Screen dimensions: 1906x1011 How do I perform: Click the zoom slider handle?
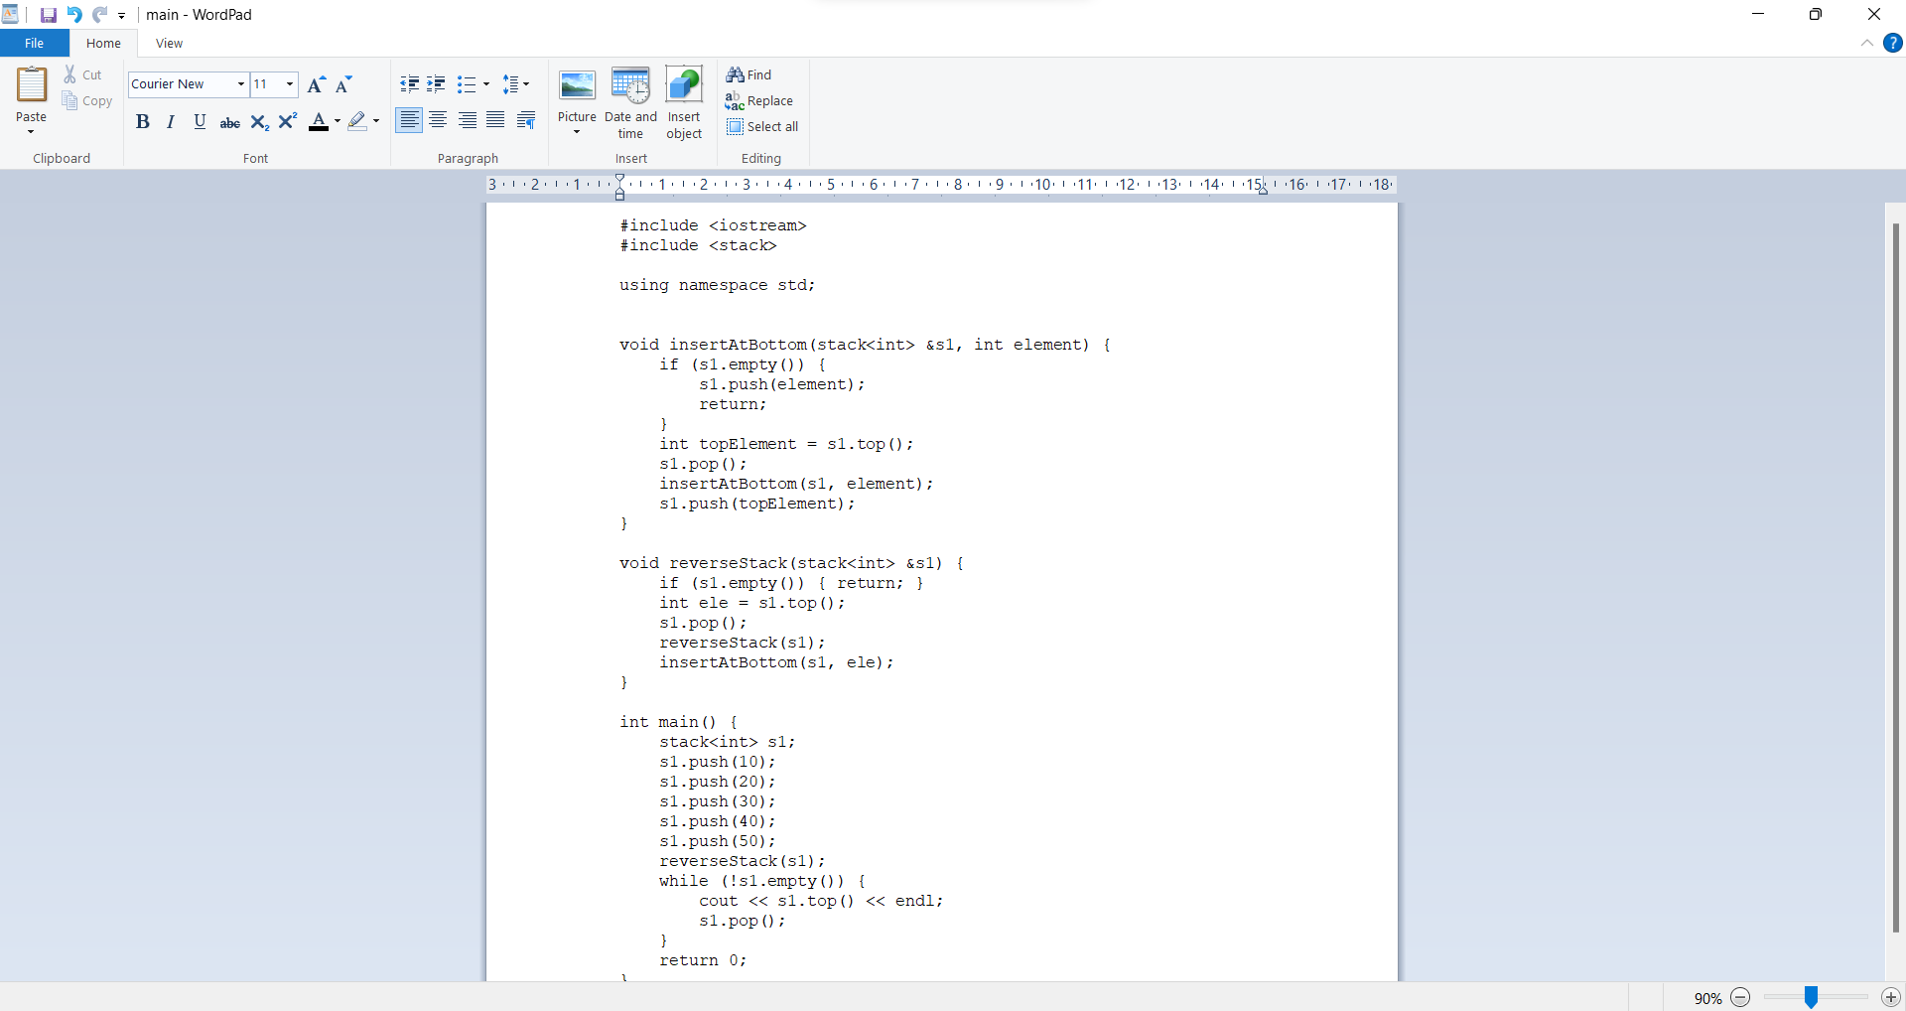(1811, 997)
